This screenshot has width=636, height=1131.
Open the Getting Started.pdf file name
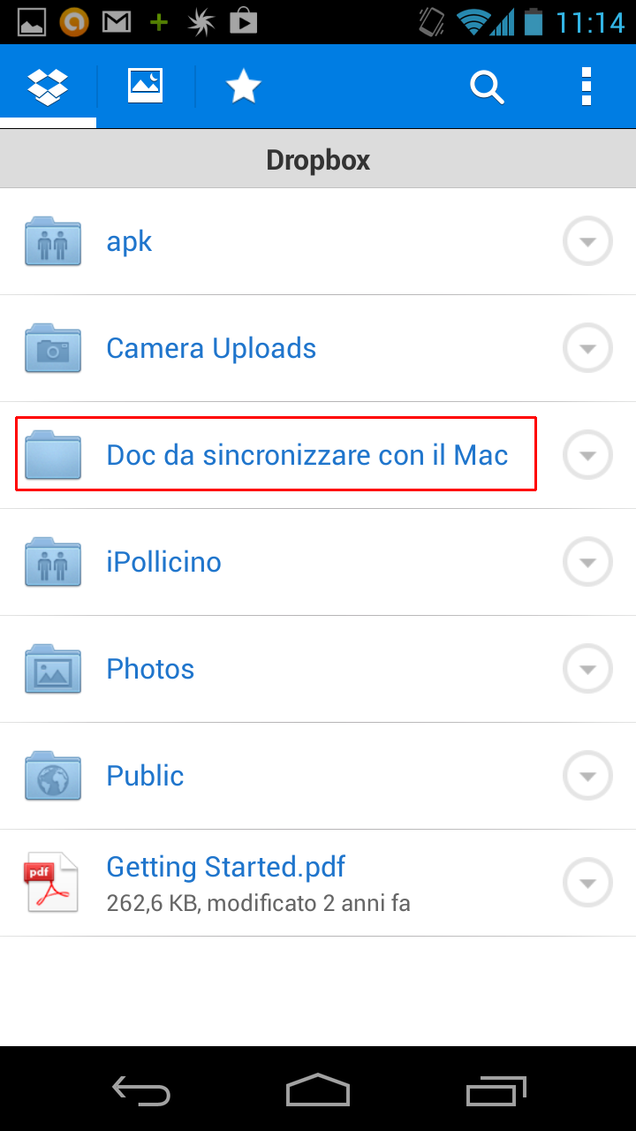point(225,867)
